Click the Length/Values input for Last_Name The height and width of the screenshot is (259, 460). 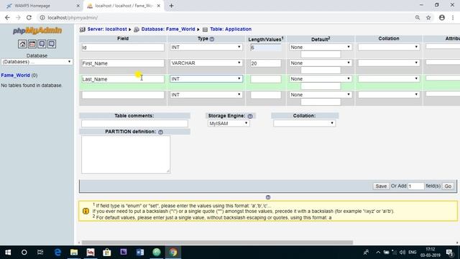(265, 79)
